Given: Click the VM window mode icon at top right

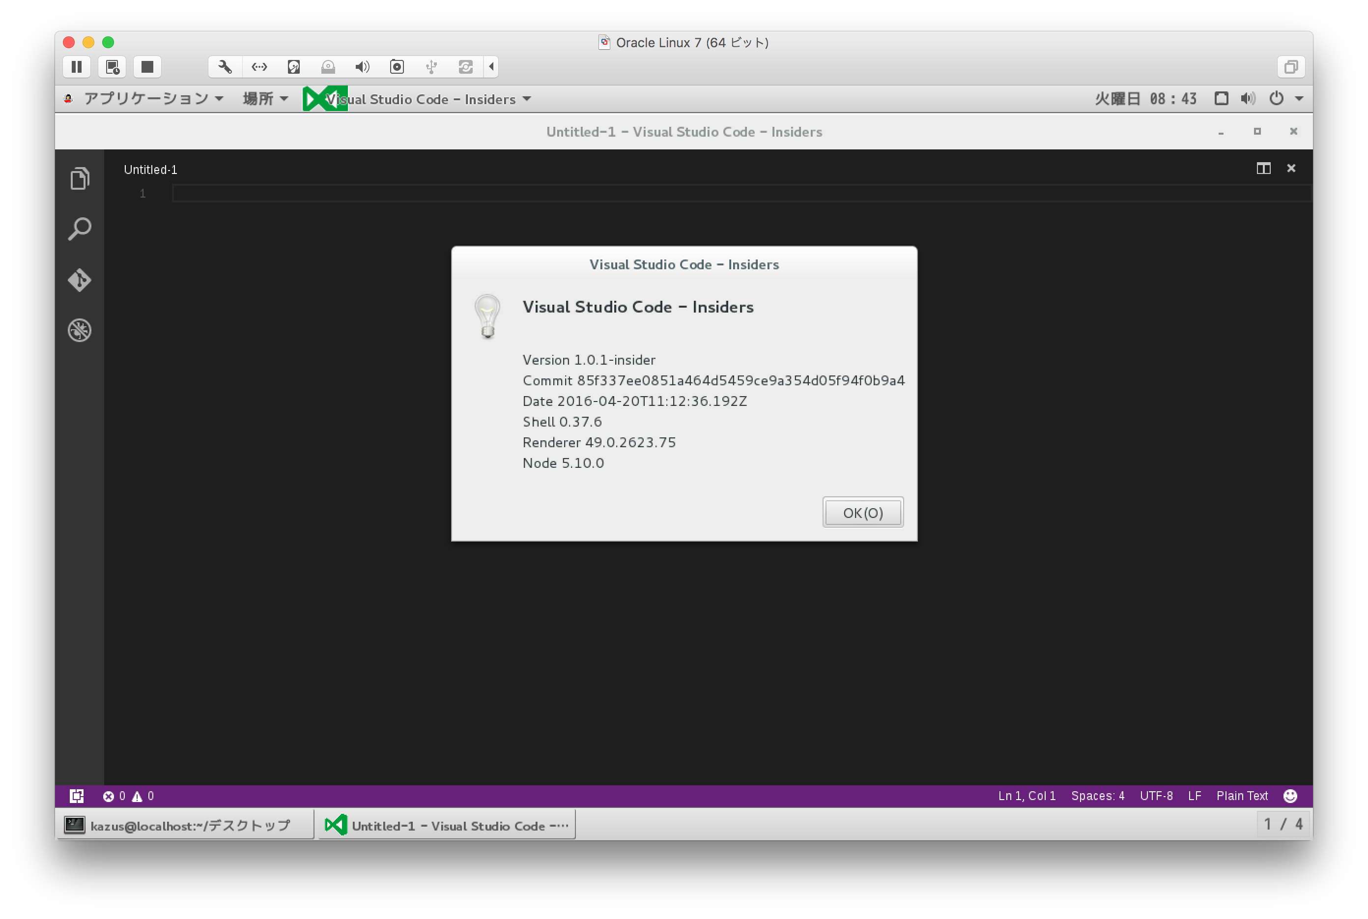Looking at the screenshot, I should tap(1291, 67).
